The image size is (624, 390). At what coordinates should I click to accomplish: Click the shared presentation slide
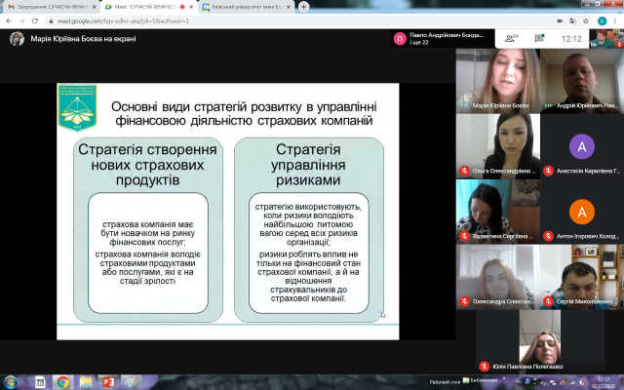tap(226, 212)
